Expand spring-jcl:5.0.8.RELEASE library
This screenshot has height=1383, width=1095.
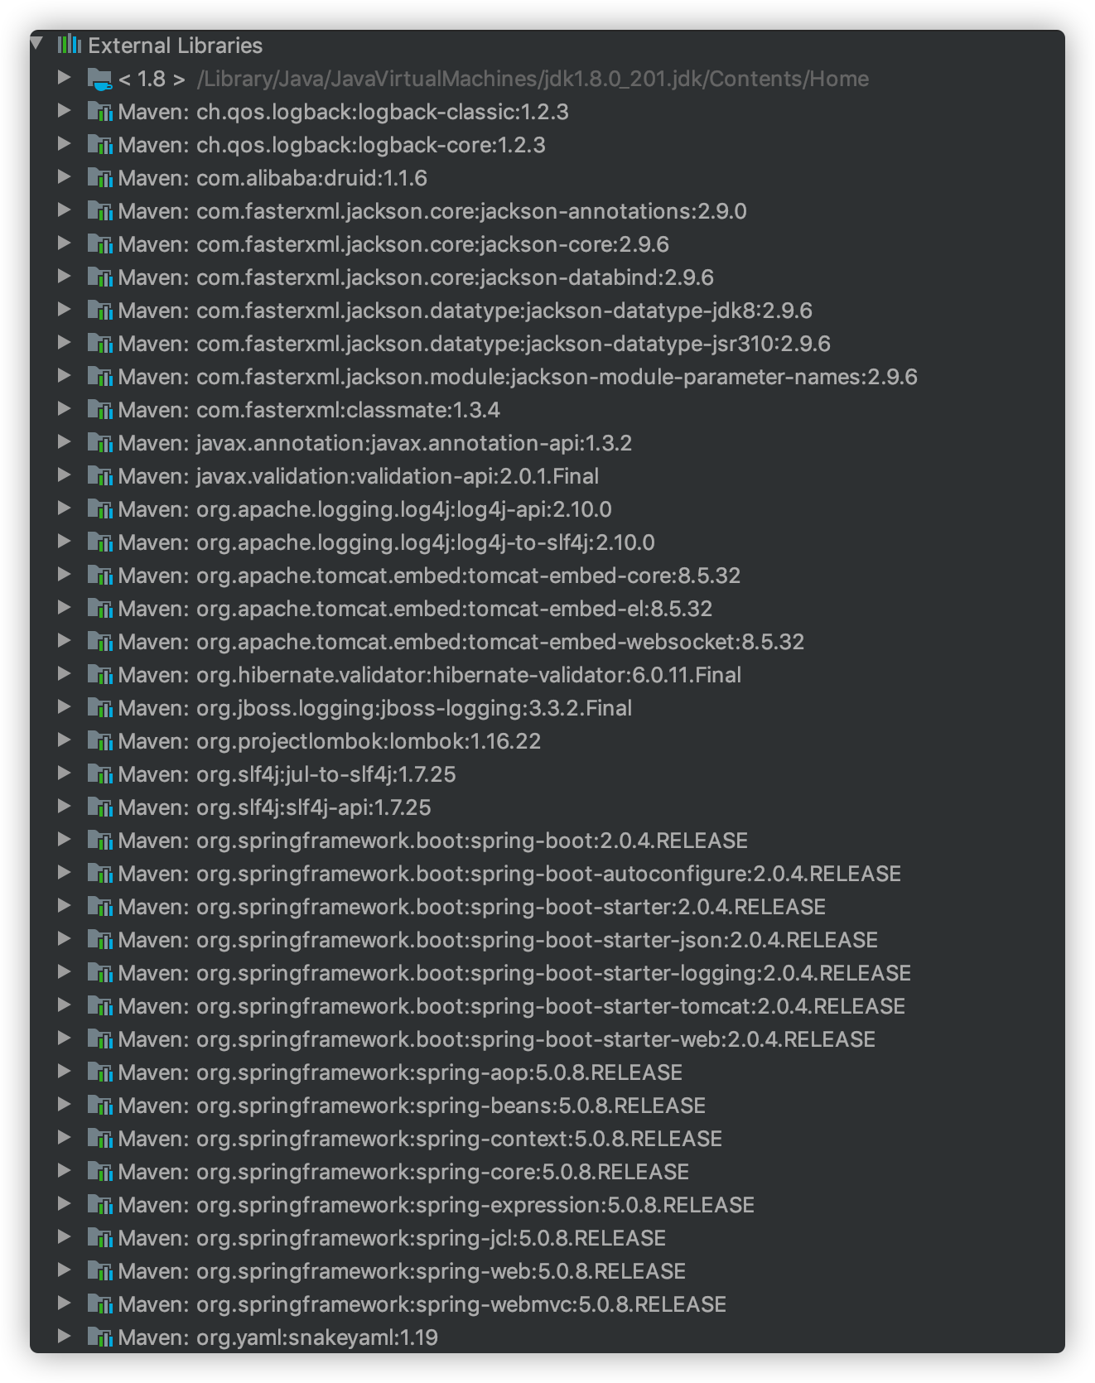point(64,1237)
